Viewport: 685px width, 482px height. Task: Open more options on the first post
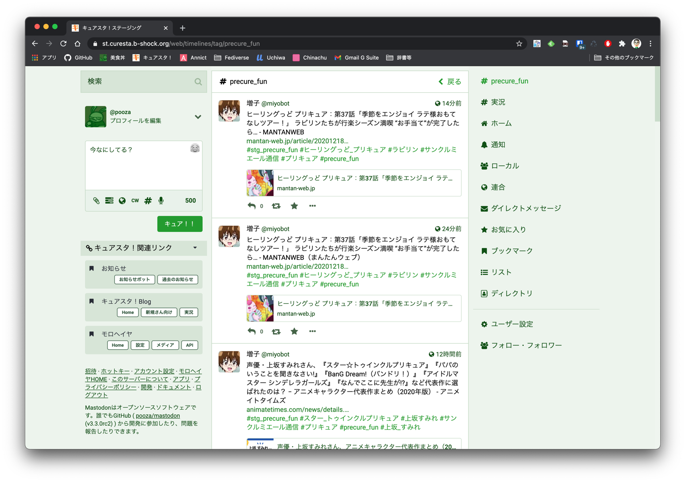(312, 206)
